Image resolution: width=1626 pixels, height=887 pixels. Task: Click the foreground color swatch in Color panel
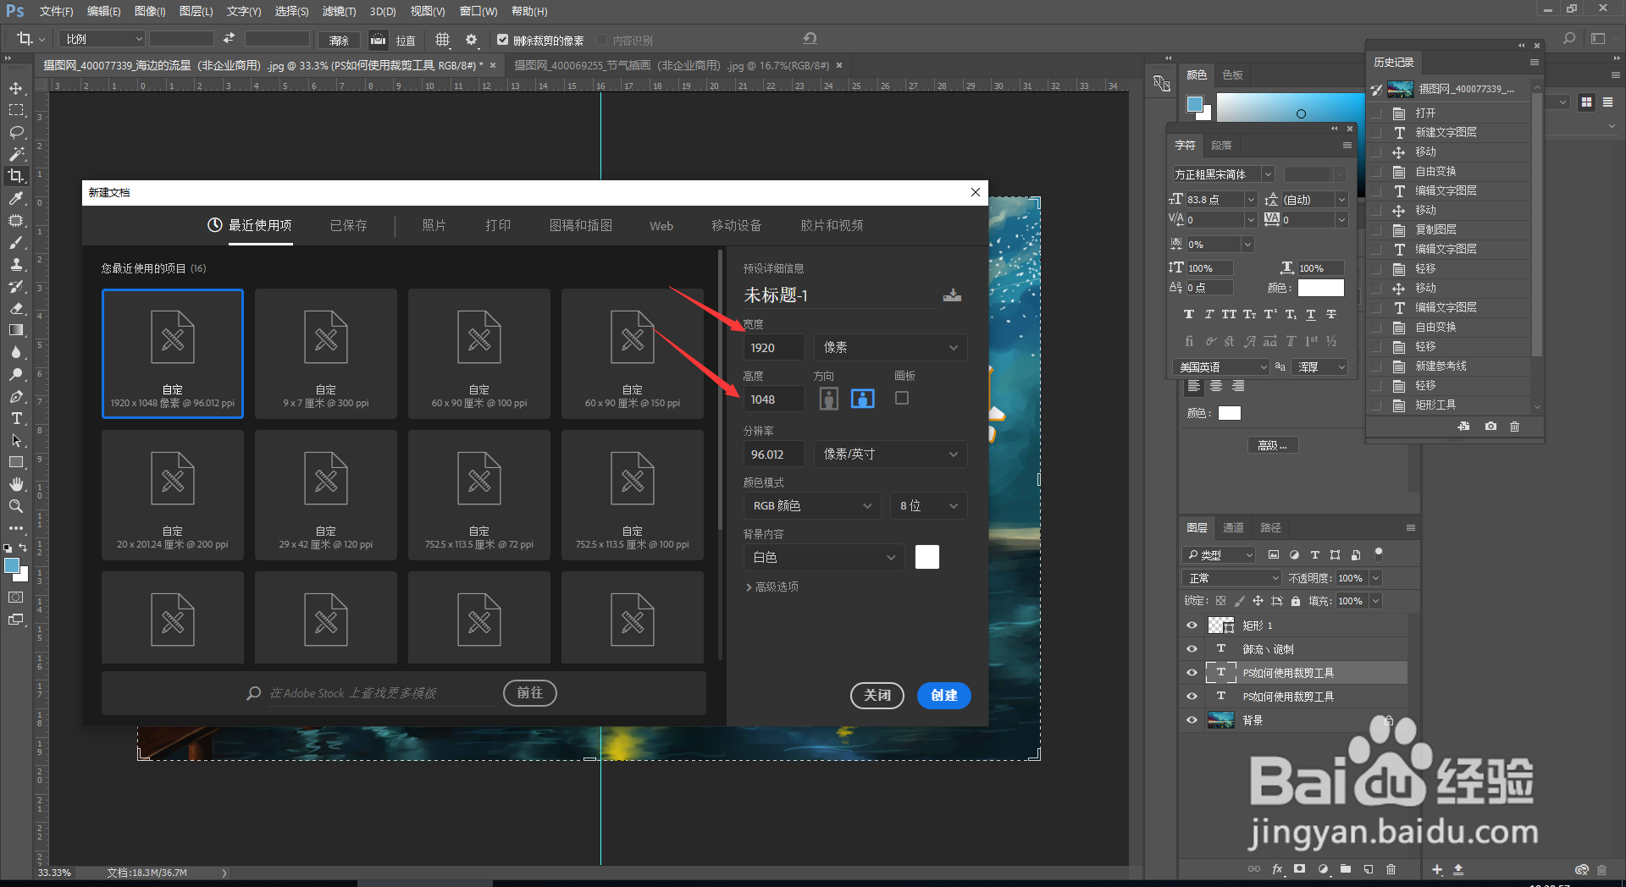[x=1195, y=104]
